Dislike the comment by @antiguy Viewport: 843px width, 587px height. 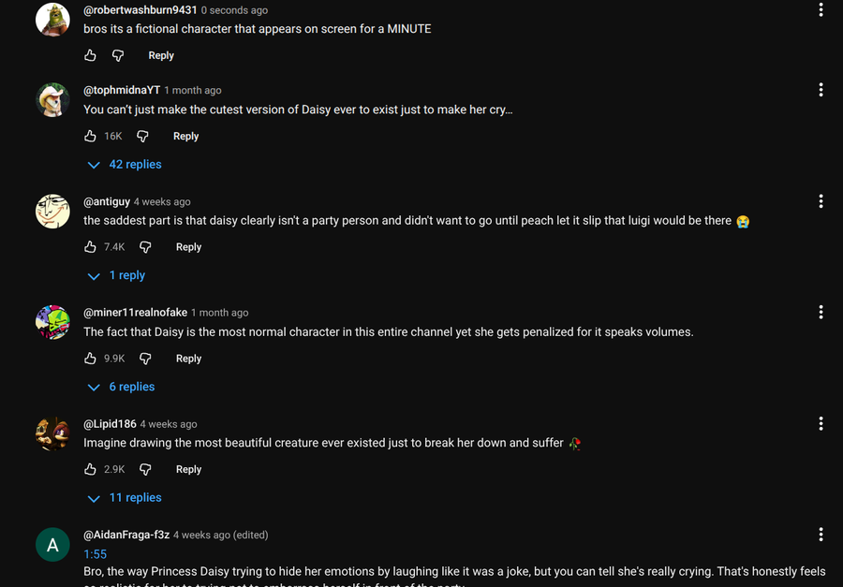(x=145, y=247)
